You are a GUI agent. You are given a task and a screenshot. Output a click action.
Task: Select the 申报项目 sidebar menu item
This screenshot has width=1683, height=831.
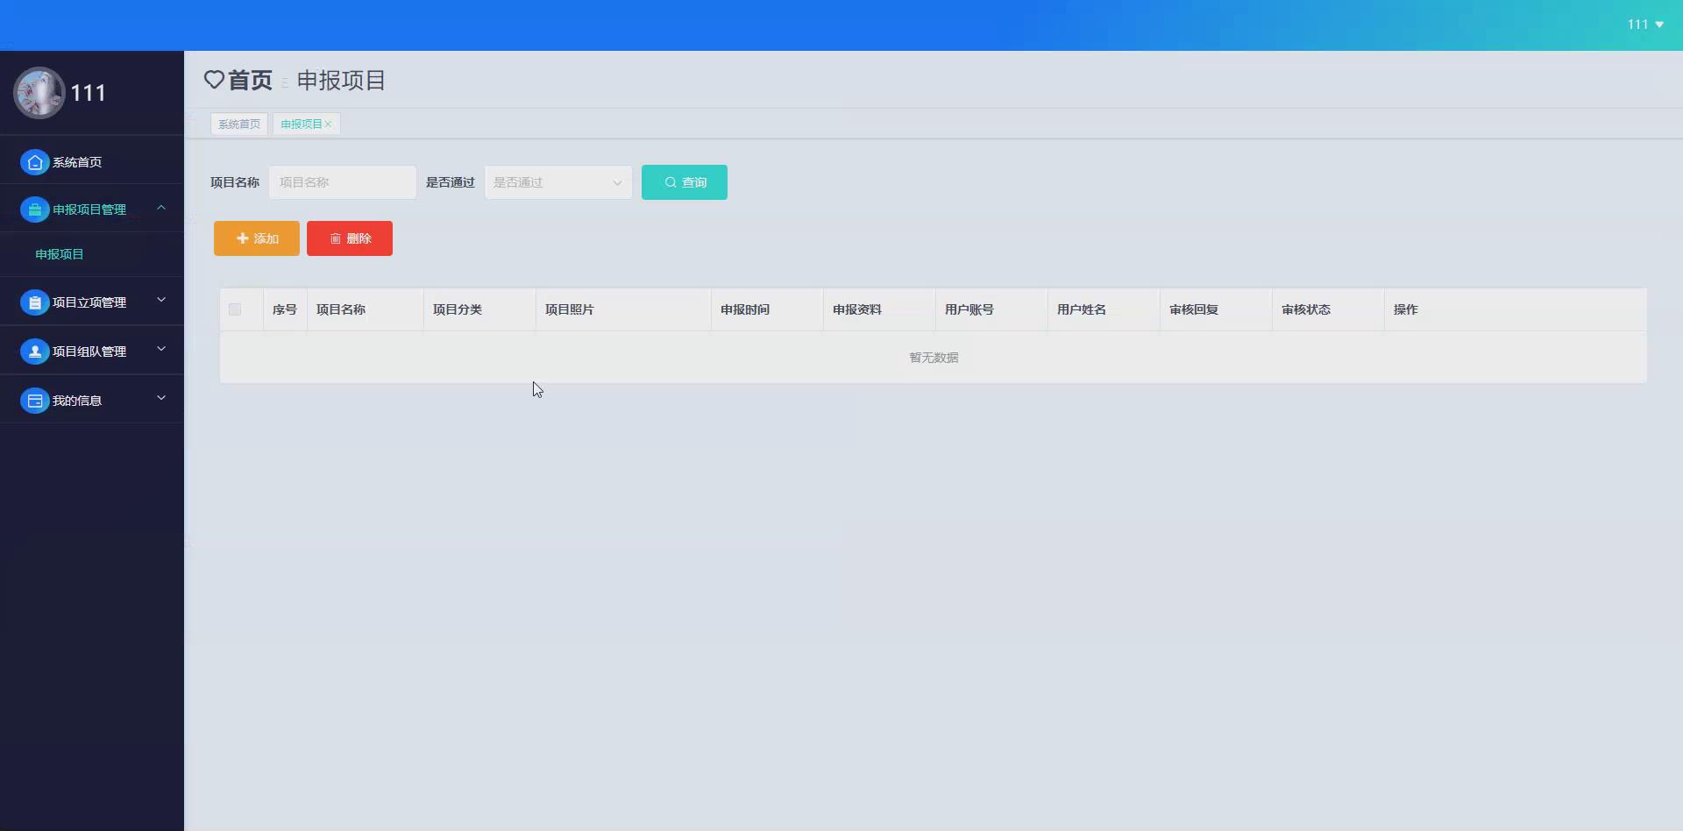click(x=58, y=253)
